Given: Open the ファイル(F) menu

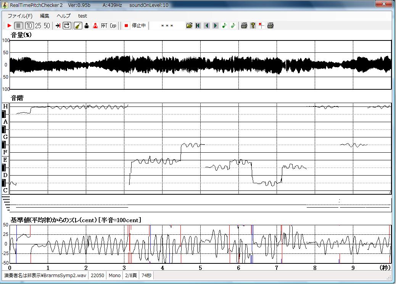Looking at the screenshot, I should click(x=20, y=16).
